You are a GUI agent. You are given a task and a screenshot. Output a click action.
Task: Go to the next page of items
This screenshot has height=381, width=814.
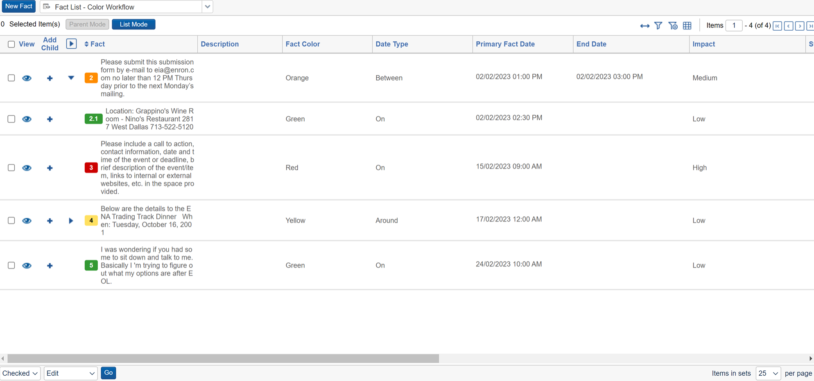click(800, 26)
